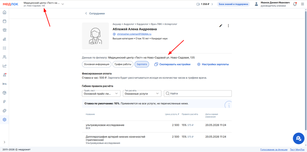Select the ультразвуковое исследование row
The height and width of the screenshot is (152, 307).
coord(157,126)
